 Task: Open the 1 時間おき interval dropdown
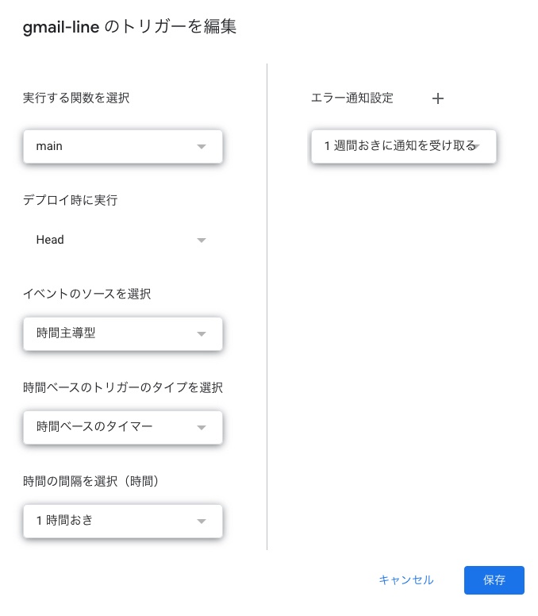pos(111,521)
